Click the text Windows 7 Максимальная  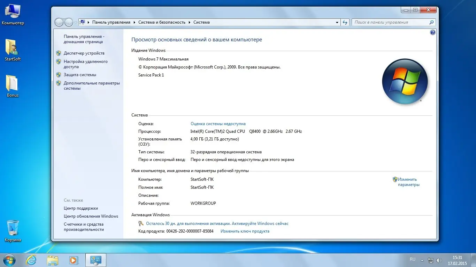tap(163, 59)
